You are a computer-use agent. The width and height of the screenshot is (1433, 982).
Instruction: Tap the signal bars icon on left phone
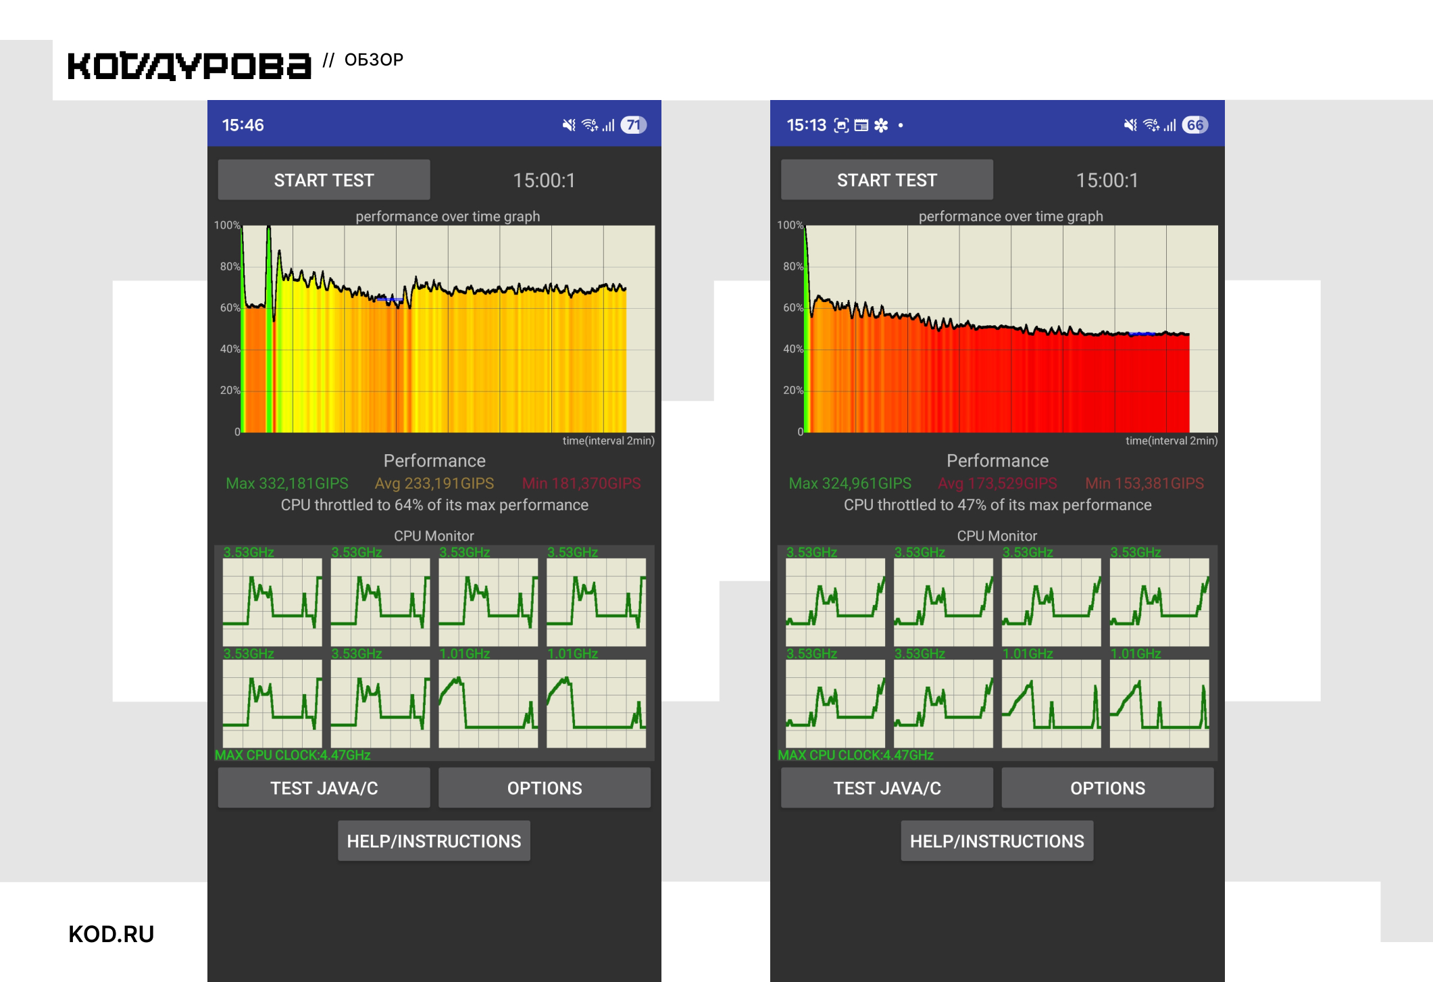[609, 125]
